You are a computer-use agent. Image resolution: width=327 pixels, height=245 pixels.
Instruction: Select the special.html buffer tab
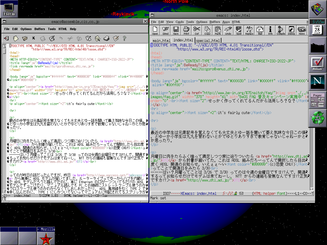pos(208,41)
